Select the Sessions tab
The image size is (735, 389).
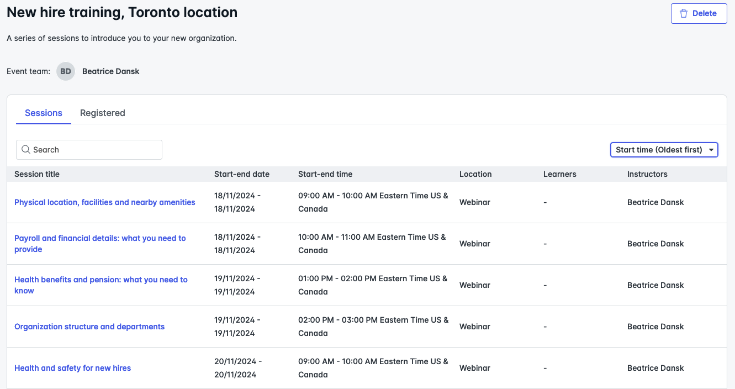tap(43, 113)
